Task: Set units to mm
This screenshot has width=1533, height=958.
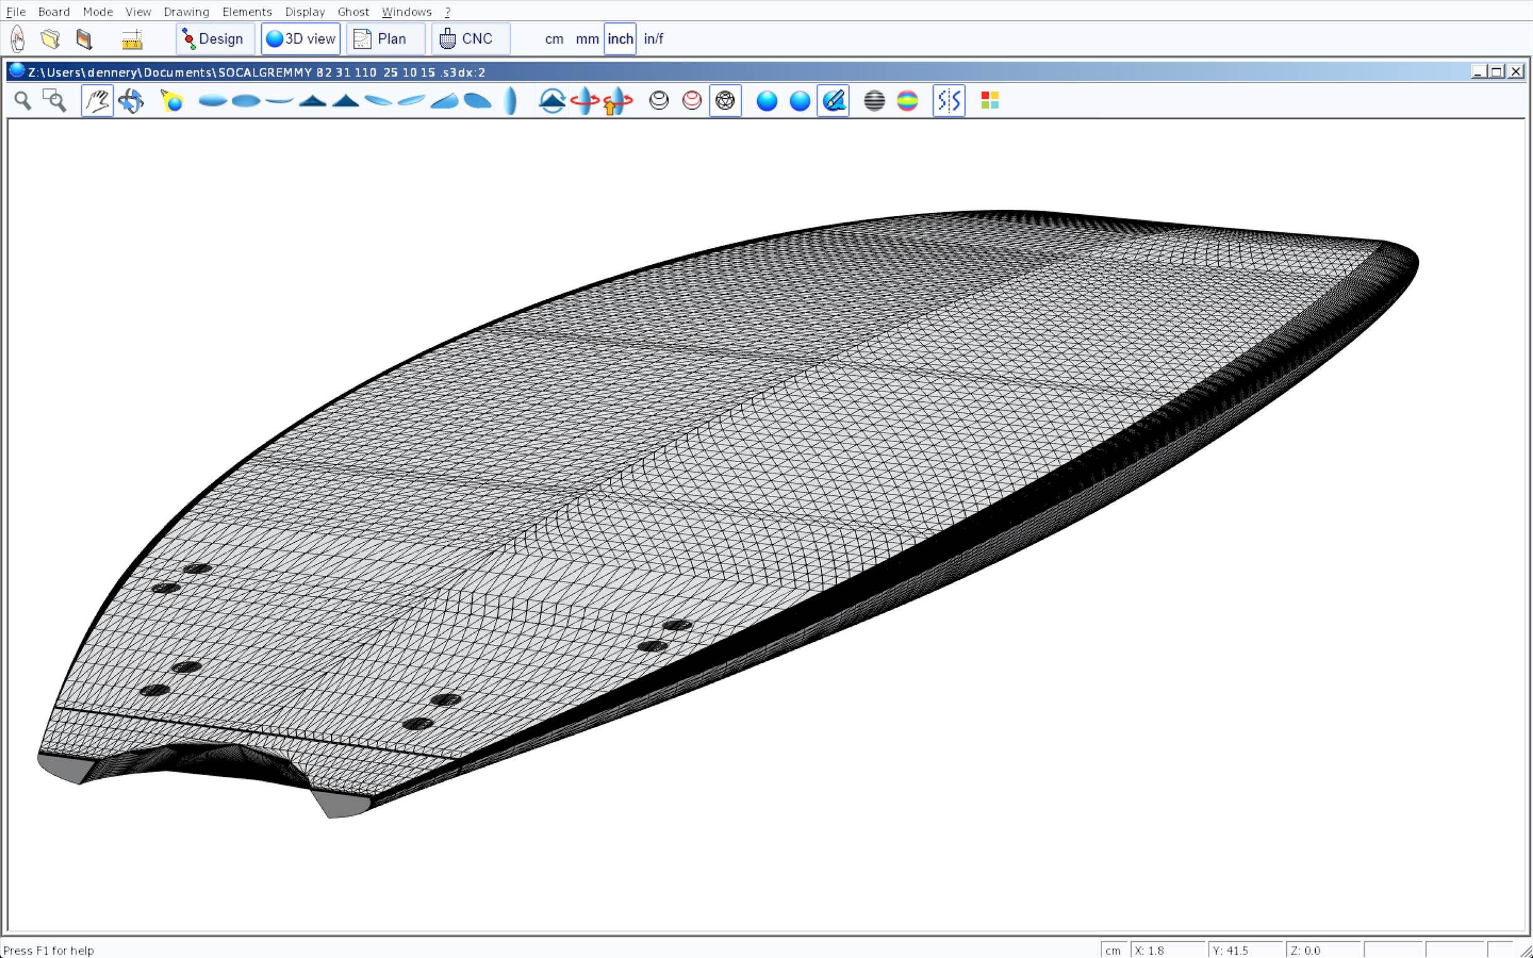Action: pyautogui.click(x=587, y=39)
